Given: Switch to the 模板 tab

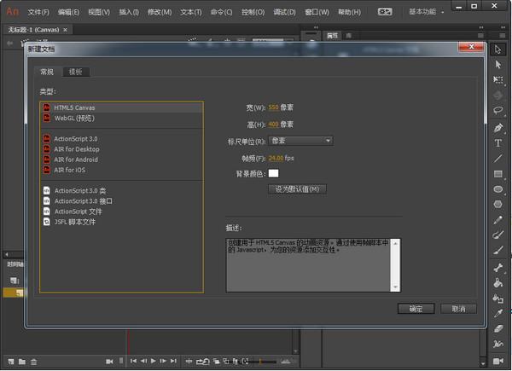Looking at the screenshot, I should (x=75, y=72).
